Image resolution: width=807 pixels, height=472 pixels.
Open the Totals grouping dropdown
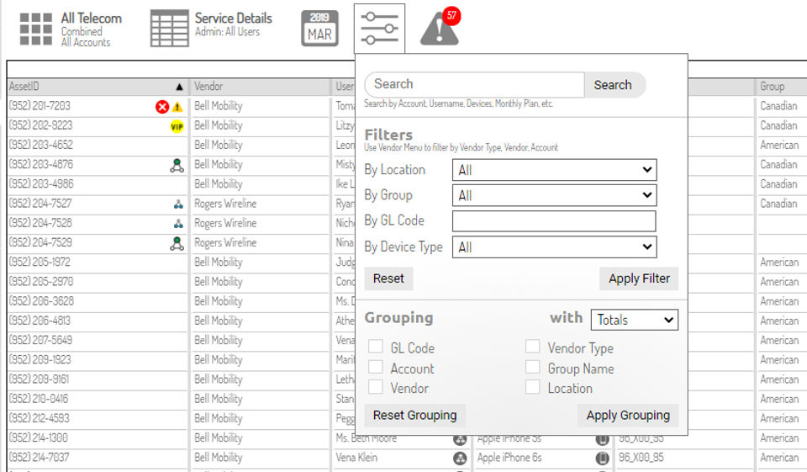tap(634, 320)
